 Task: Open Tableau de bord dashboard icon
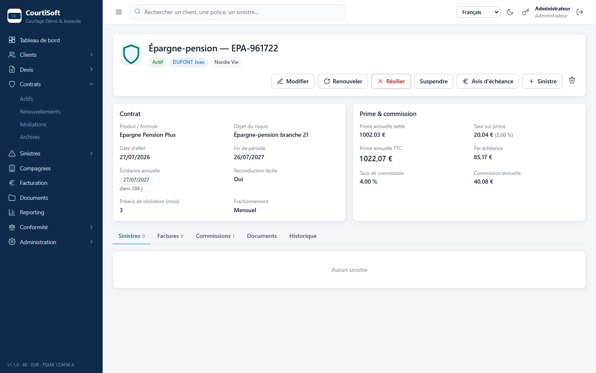12,40
